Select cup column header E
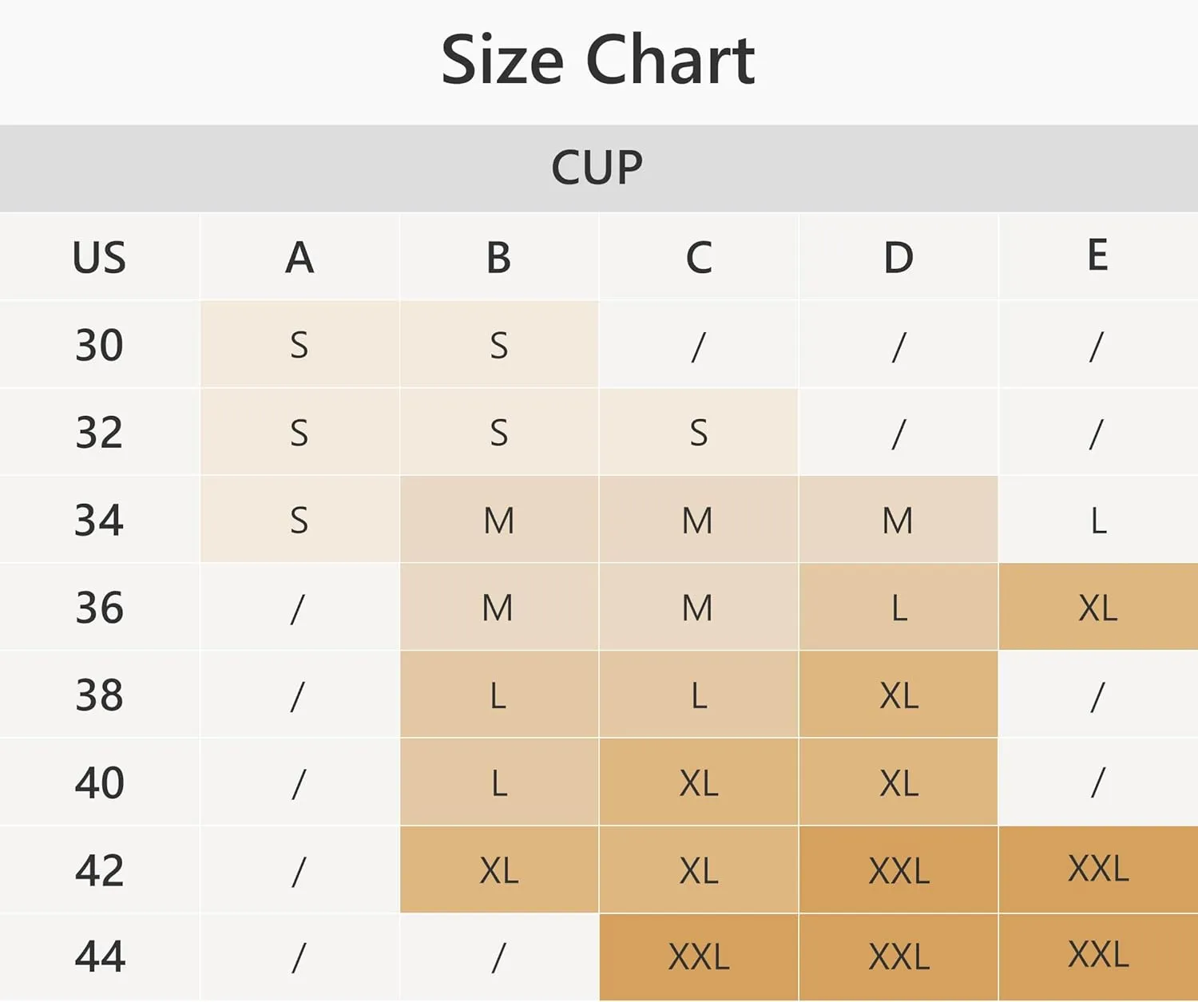 pos(1098,257)
